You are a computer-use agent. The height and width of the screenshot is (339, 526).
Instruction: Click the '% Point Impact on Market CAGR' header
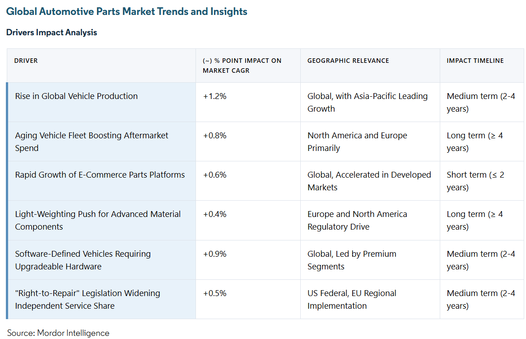tap(242, 66)
